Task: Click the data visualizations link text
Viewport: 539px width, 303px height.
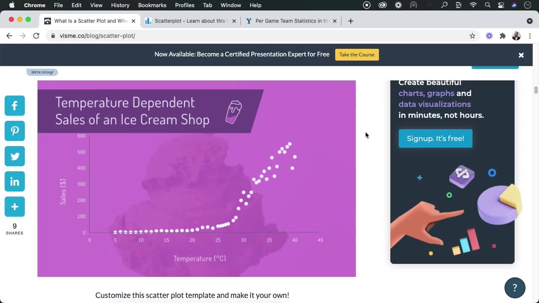Action: click(x=435, y=104)
